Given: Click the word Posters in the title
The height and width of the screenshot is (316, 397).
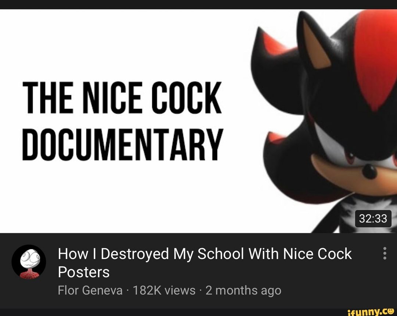Looking at the screenshot, I should 83,272.
